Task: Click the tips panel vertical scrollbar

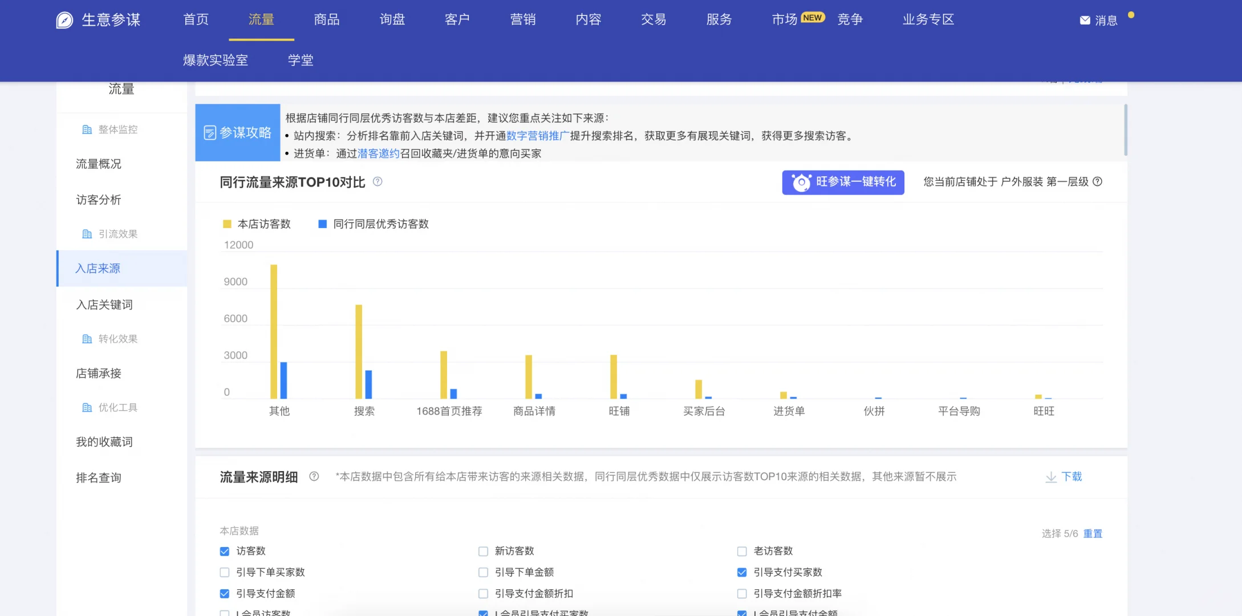Action: pos(1126,129)
